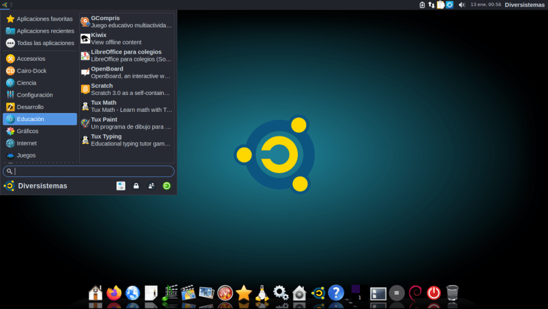The image size is (548, 309).
Task: Click the switch user icon in menu
Action: 151,186
